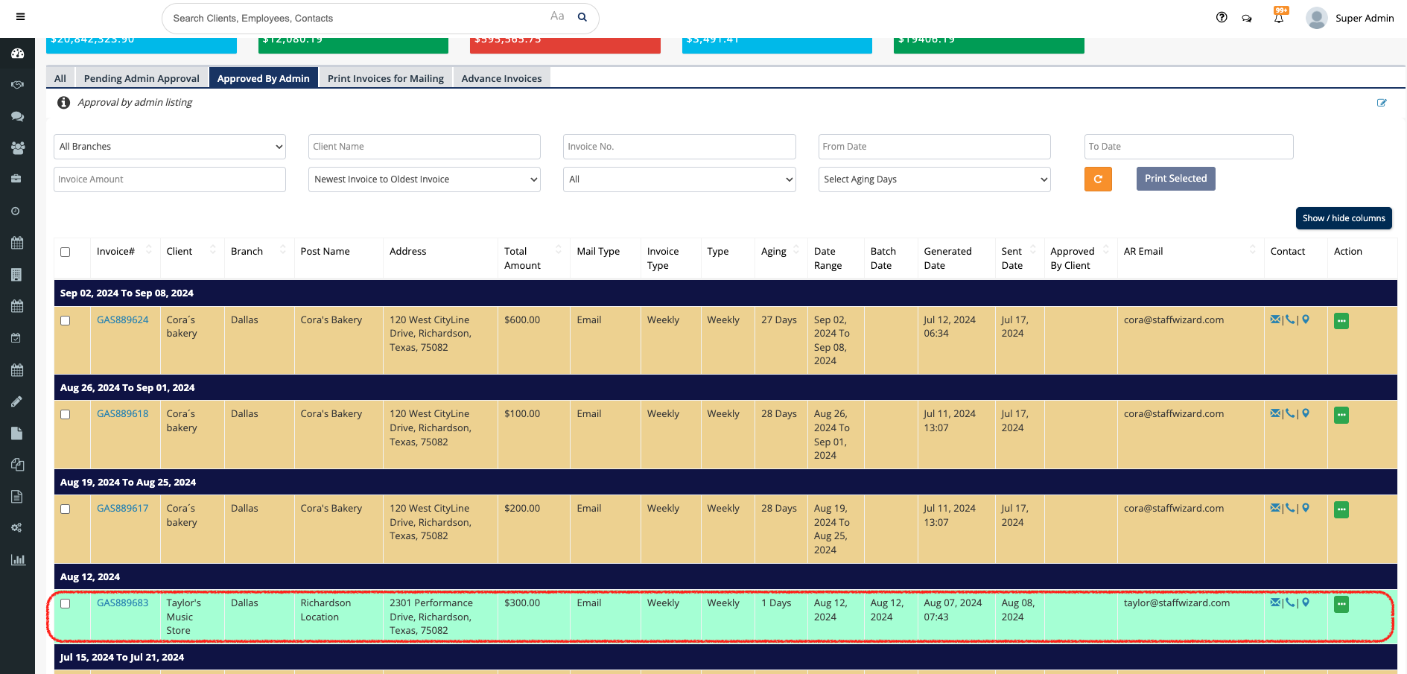
Task: Click the edit listing icon at right
Action: click(1381, 103)
